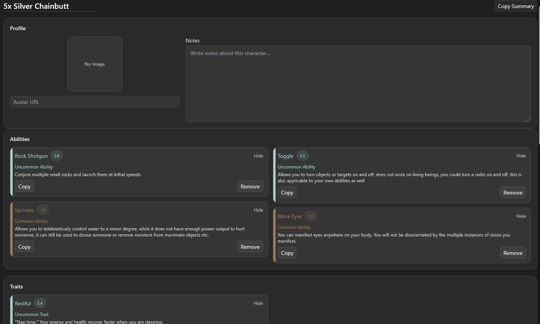Click the Restful 2.4 rating badge
Screen dimensions: 540x324
tap(40, 303)
